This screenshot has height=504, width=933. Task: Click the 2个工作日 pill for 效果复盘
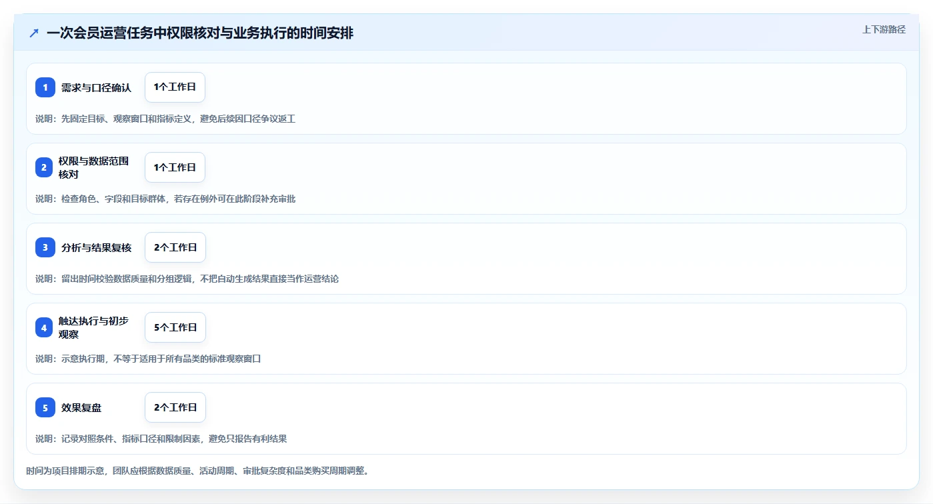[175, 407]
